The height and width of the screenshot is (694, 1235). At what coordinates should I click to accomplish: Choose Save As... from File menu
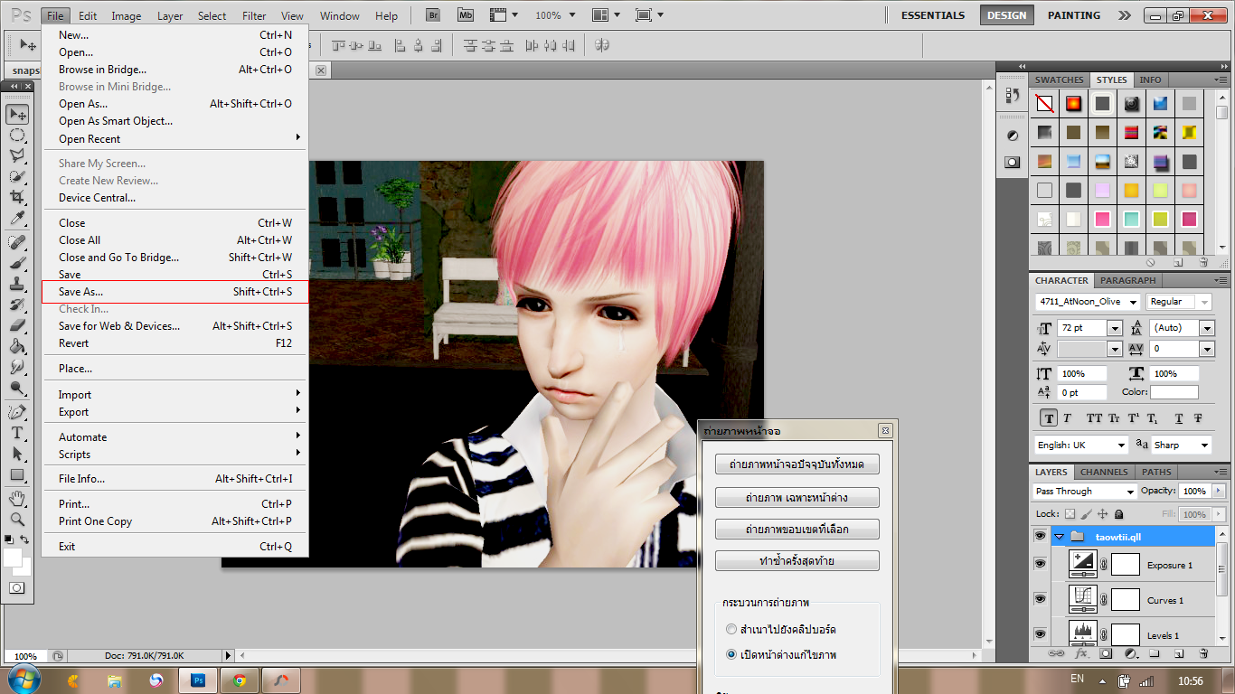pos(81,292)
